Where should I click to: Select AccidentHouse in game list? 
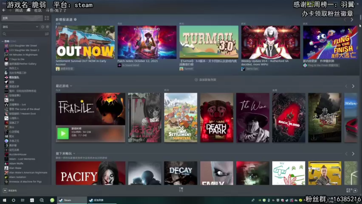(x=18, y=155)
